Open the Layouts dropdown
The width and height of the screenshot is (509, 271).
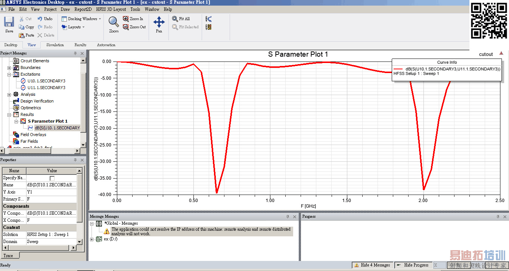pos(73,27)
